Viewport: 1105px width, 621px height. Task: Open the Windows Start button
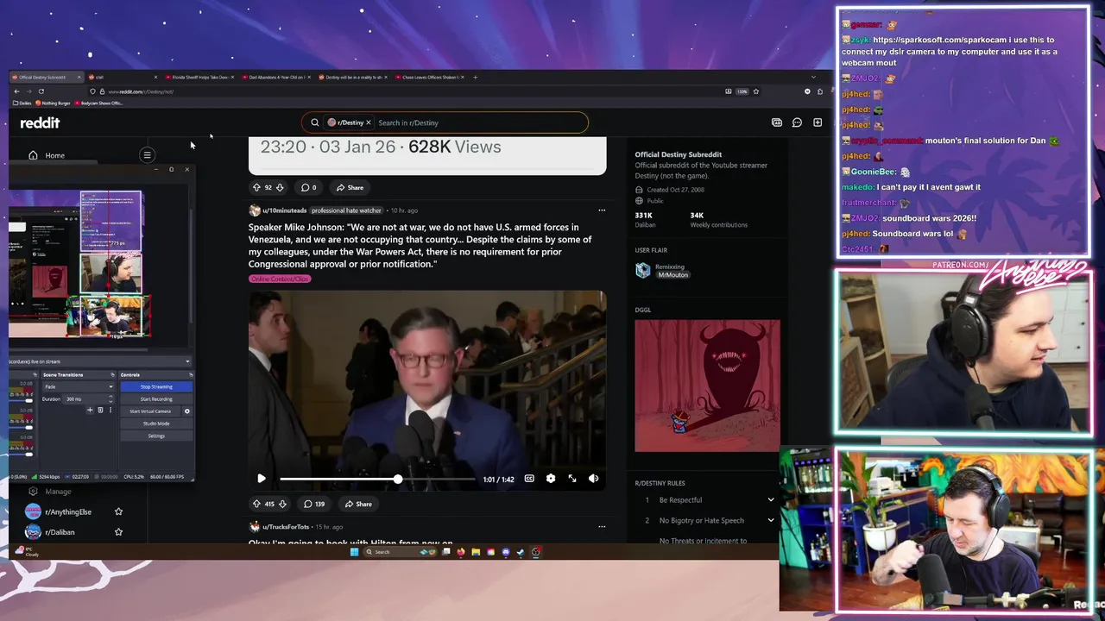pyautogui.click(x=354, y=552)
